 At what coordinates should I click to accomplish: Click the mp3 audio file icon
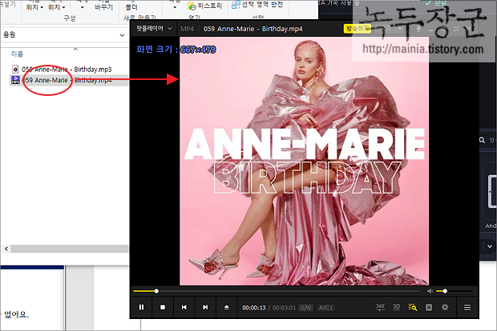click(x=15, y=70)
